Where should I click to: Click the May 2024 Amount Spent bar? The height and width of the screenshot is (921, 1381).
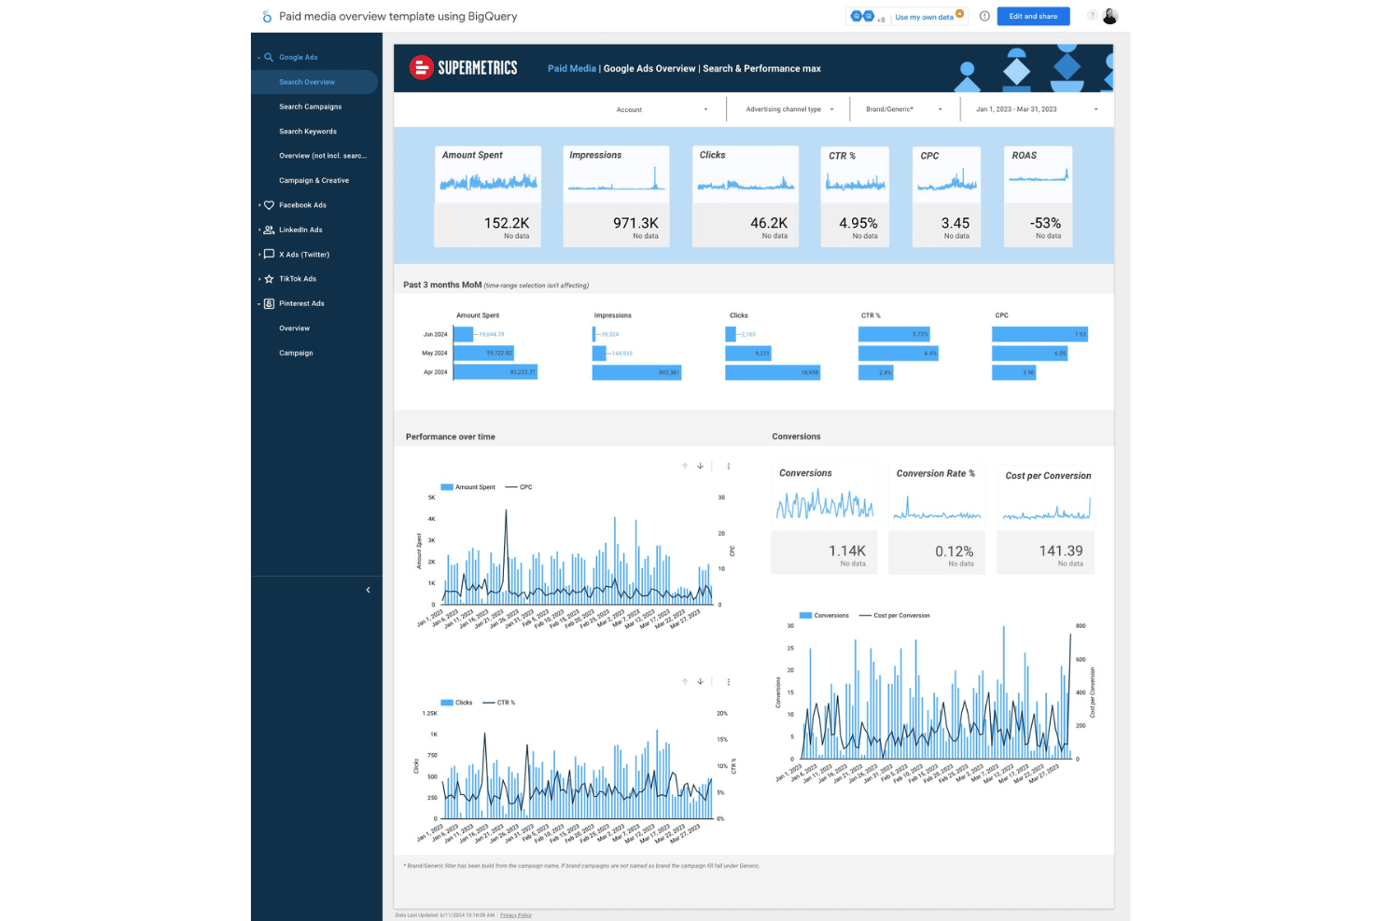[x=483, y=353]
